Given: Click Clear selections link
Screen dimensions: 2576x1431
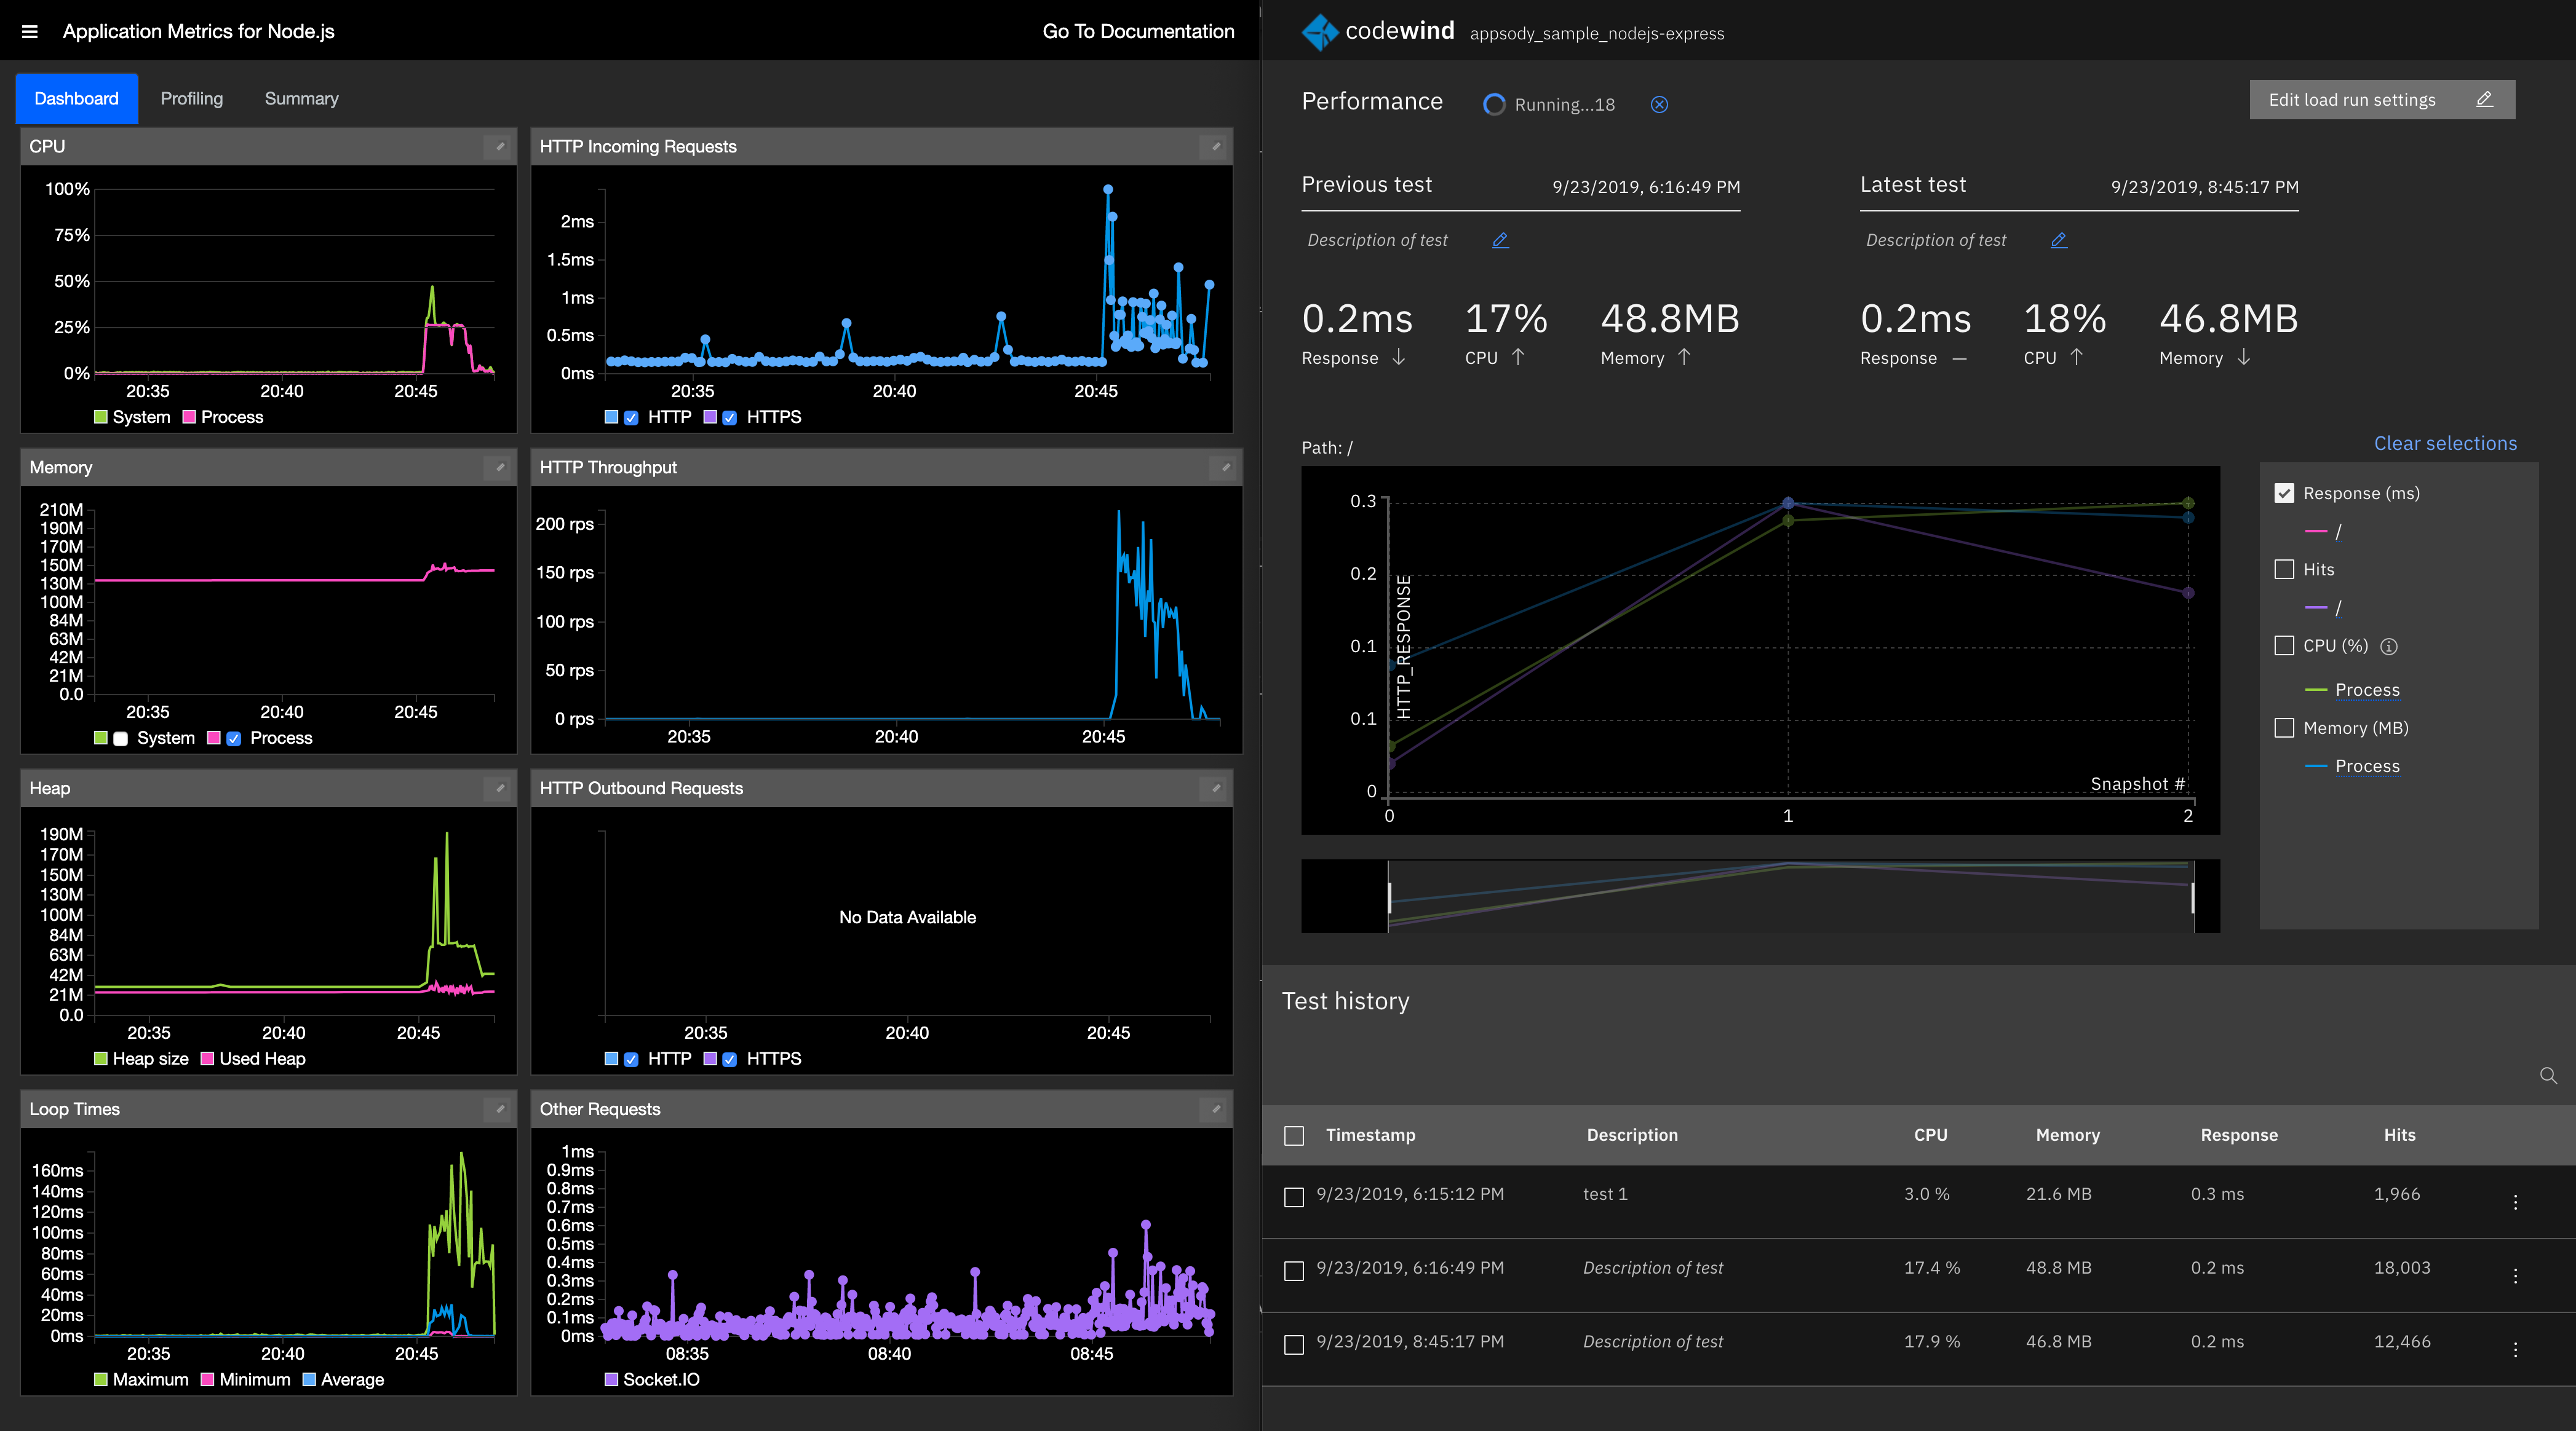Looking at the screenshot, I should click(2445, 444).
